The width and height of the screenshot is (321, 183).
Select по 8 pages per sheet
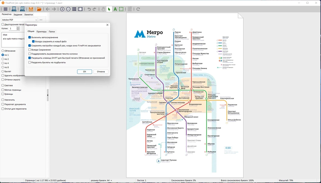3,67
